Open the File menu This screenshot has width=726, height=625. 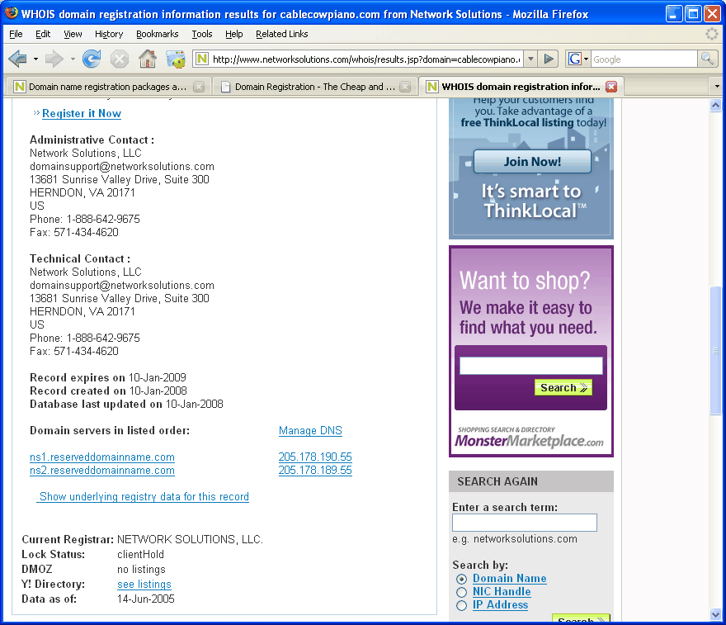point(16,34)
